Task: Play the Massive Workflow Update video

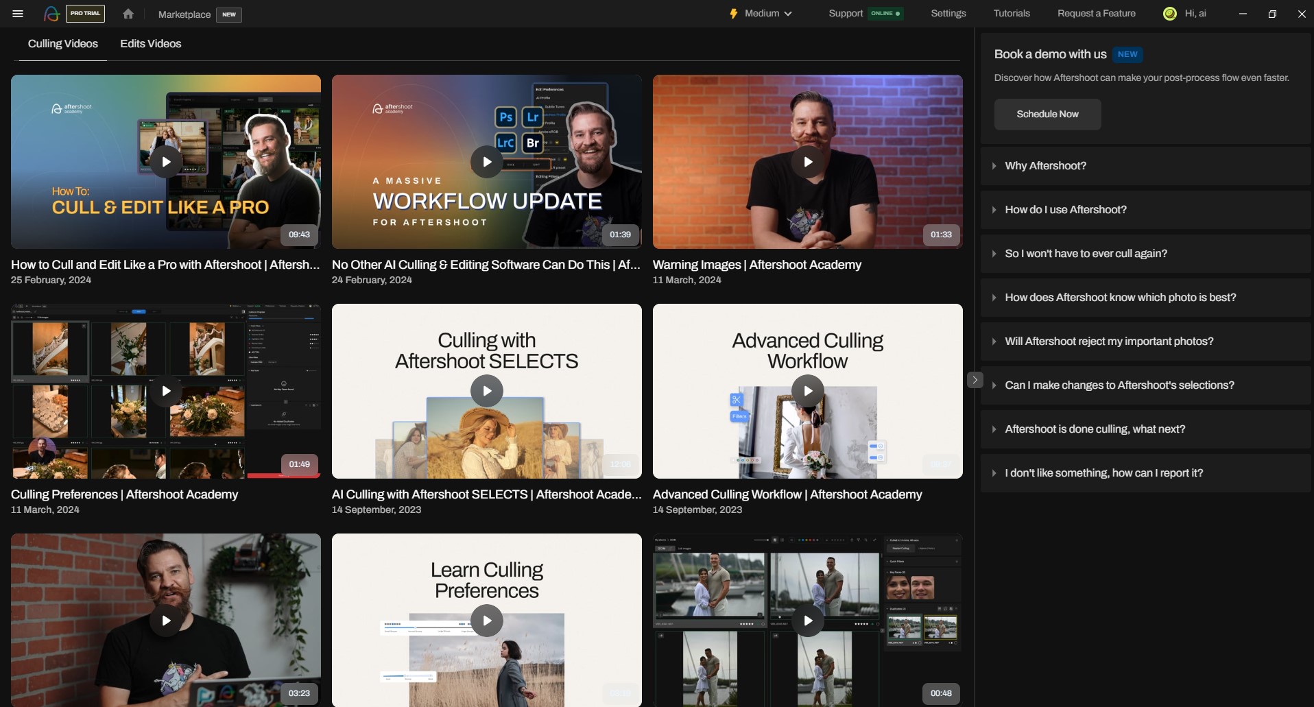Action: 487,162
